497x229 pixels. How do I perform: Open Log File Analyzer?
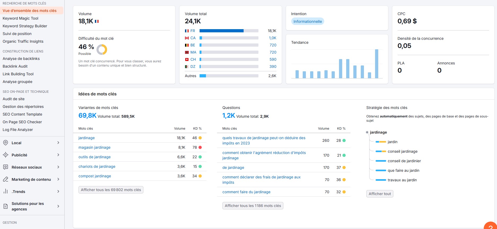18,130
